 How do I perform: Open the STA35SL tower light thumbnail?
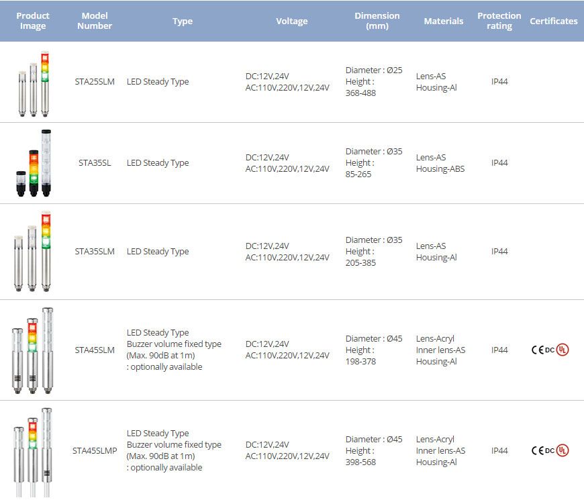[x=34, y=163]
